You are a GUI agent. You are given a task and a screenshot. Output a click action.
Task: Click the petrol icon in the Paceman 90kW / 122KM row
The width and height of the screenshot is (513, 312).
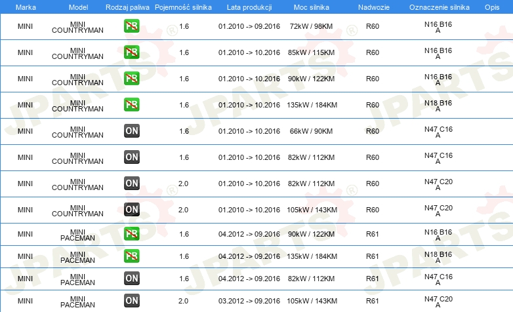(x=131, y=234)
